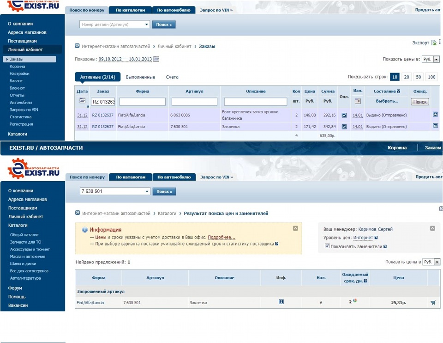Click the empty Описание filter input
The image size is (443, 343).
pos(255,102)
